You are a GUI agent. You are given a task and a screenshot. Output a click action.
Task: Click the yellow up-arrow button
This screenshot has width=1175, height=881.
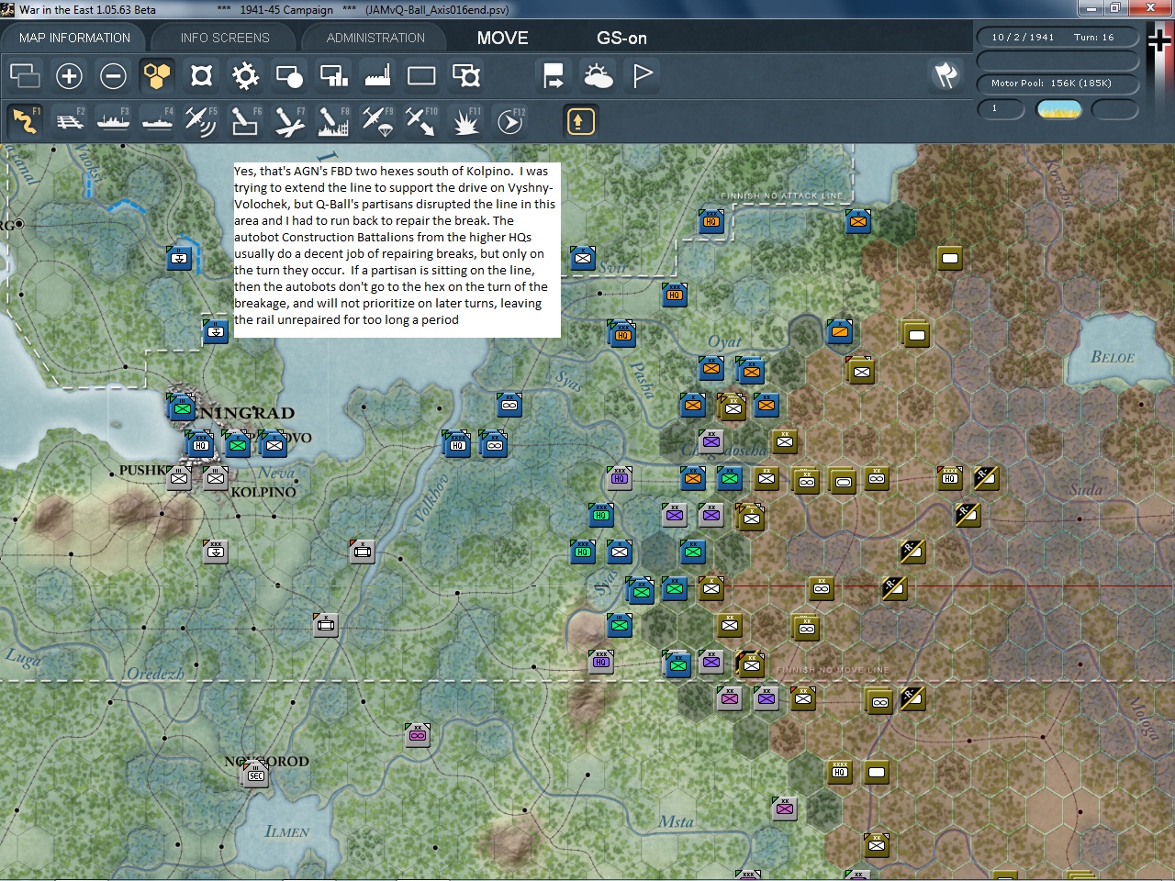click(x=580, y=121)
